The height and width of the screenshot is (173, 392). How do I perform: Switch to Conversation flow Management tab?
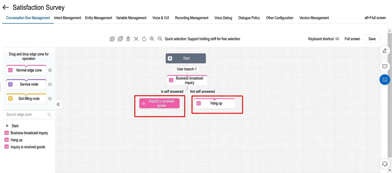[x=28, y=18]
